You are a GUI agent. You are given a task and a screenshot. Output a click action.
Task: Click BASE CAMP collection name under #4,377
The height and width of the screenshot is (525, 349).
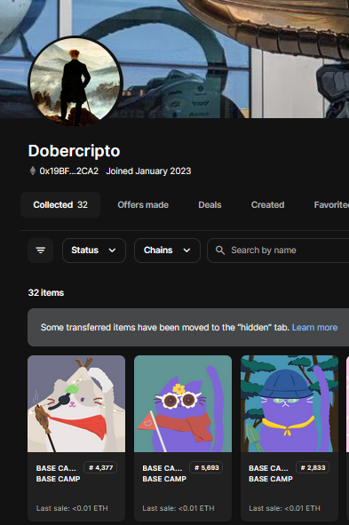pos(59,479)
